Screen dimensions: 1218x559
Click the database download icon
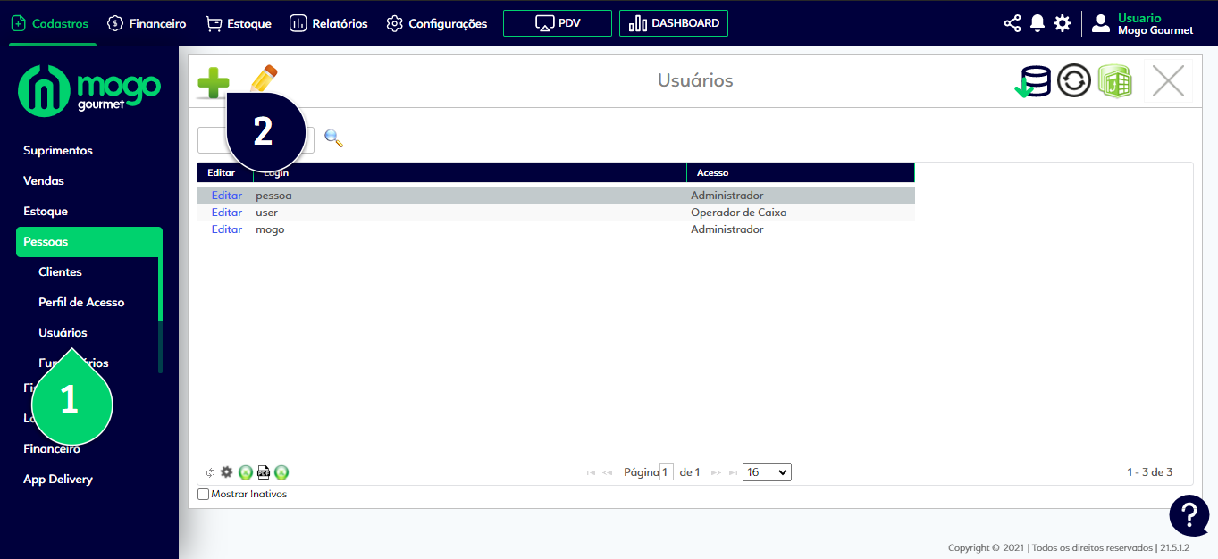point(1033,81)
